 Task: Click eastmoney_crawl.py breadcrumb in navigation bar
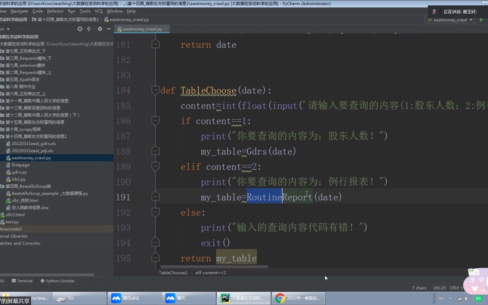pyautogui.click(x=127, y=19)
